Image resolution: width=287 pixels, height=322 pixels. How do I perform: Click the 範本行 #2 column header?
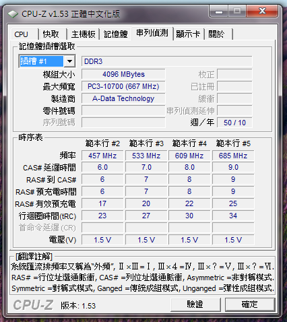(x=102, y=143)
